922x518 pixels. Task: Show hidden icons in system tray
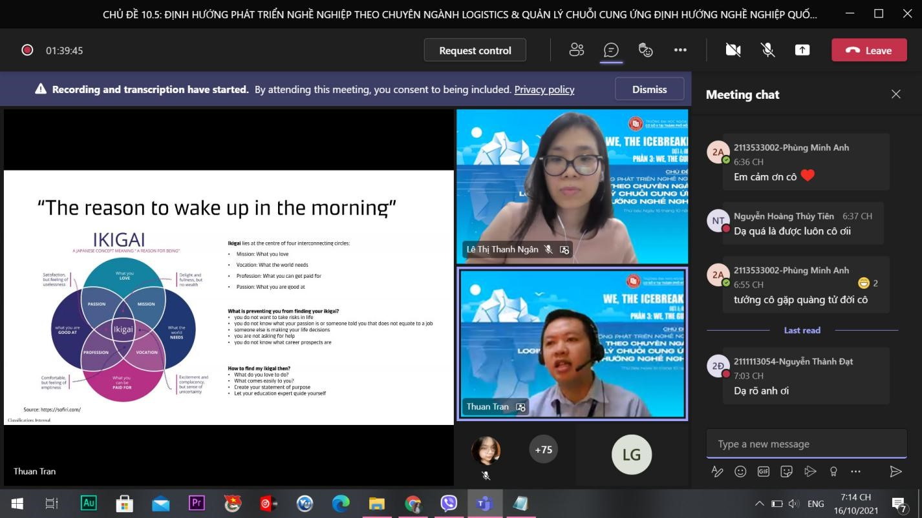(x=759, y=504)
